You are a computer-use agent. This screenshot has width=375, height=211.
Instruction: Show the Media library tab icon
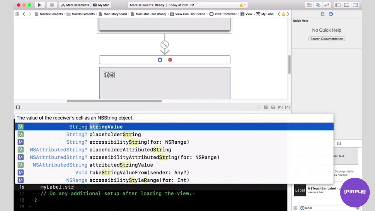point(339,143)
